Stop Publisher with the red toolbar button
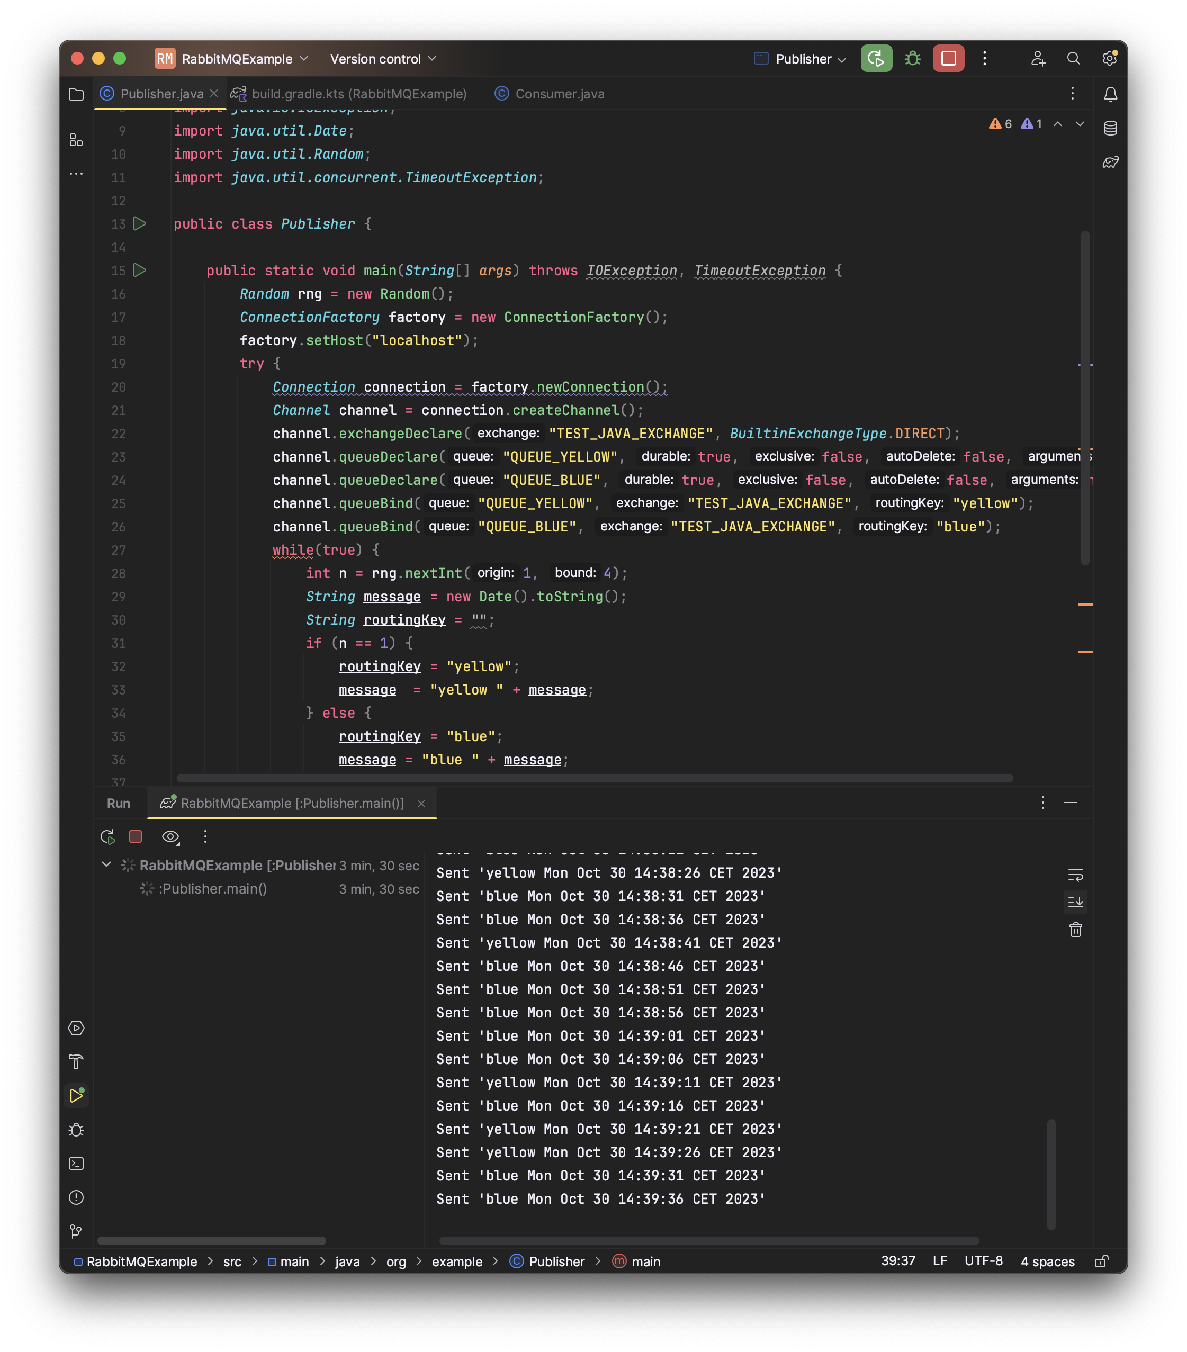 (x=948, y=58)
